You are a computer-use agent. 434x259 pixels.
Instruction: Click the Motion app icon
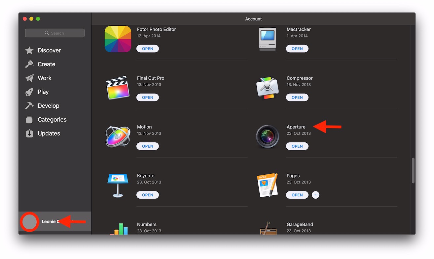click(x=118, y=136)
